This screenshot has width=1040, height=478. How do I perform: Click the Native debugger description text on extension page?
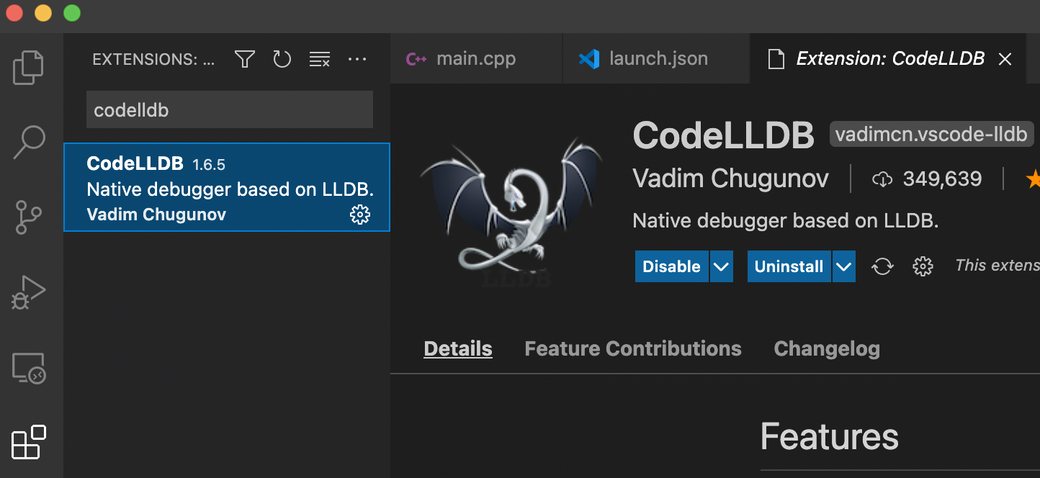pyautogui.click(x=786, y=221)
